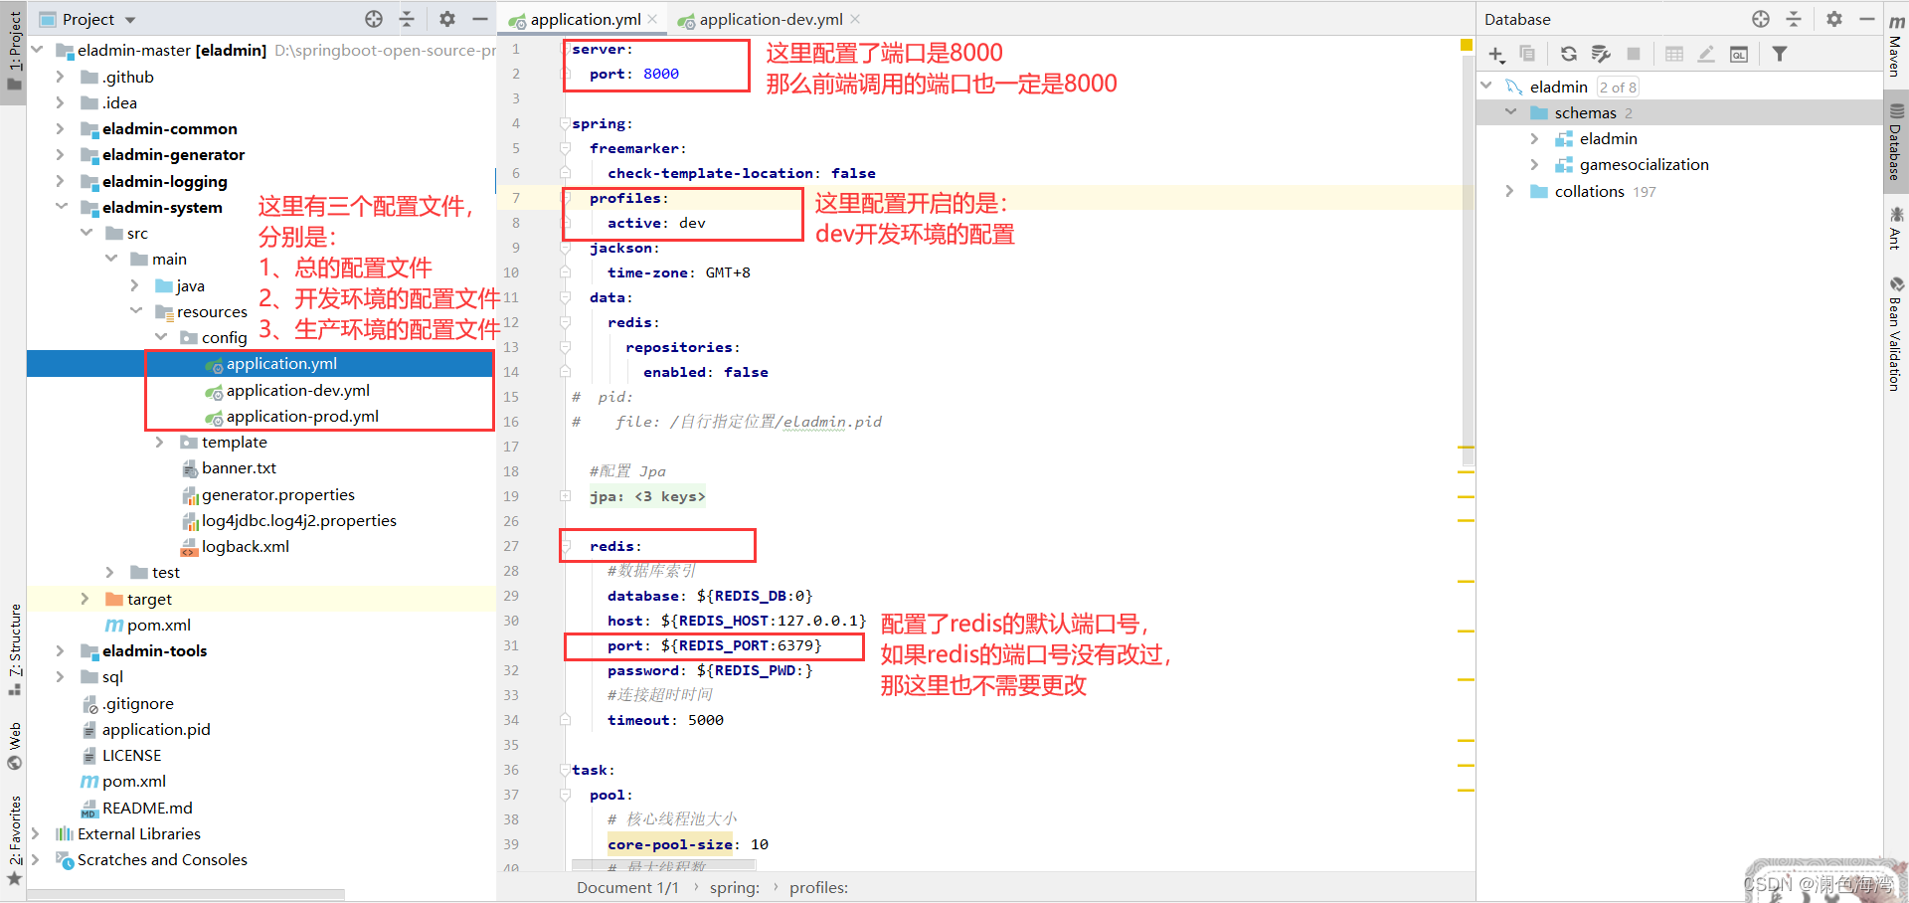Click the stop icon in Database toolbar
Screen dimensions: 1909x903
[1634, 54]
